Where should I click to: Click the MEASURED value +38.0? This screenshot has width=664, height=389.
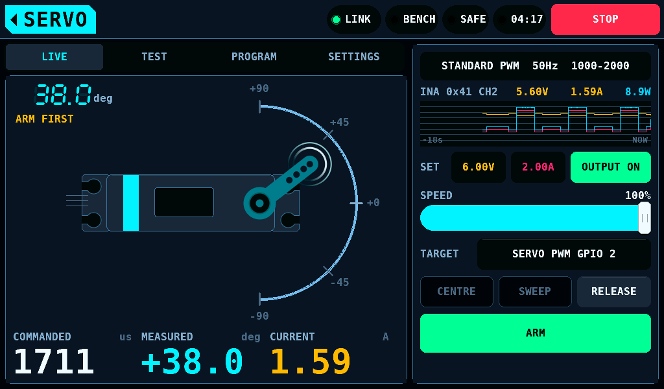[x=192, y=362]
